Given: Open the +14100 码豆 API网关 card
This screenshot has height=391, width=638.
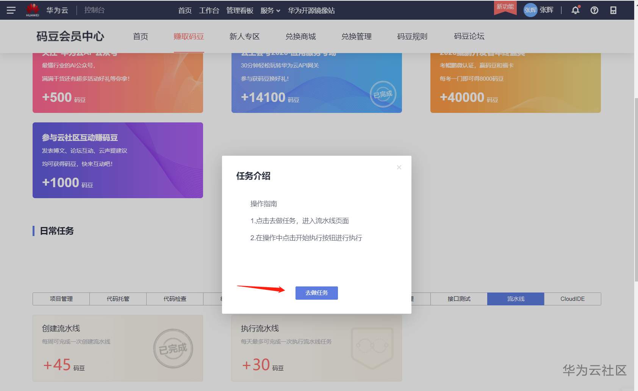Looking at the screenshot, I should 317,83.
